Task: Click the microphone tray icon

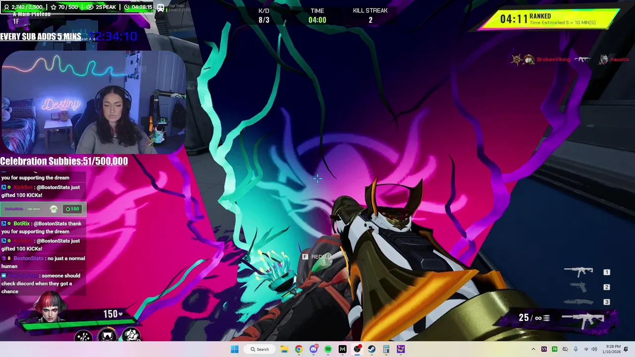Action: coord(575,349)
